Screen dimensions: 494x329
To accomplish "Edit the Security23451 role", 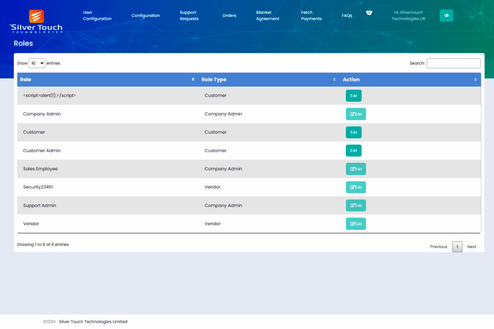I will click(356, 187).
